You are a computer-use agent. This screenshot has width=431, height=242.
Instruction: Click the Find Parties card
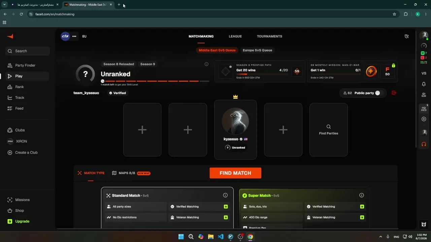tap(329, 130)
